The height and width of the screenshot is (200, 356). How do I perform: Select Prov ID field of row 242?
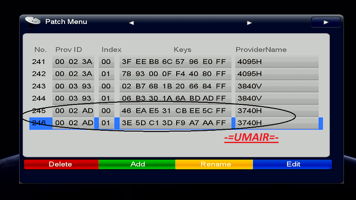(x=73, y=74)
